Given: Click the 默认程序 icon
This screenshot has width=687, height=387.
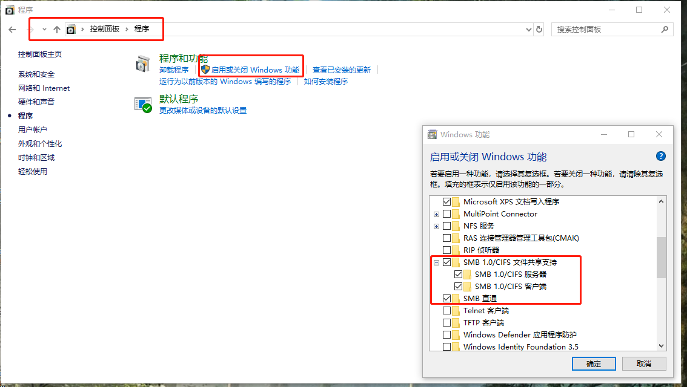Looking at the screenshot, I should 143,105.
